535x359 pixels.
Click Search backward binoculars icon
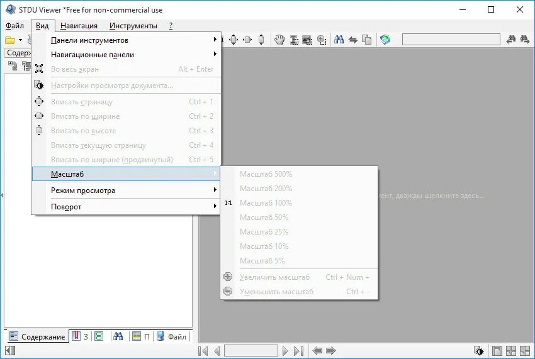pos(511,40)
